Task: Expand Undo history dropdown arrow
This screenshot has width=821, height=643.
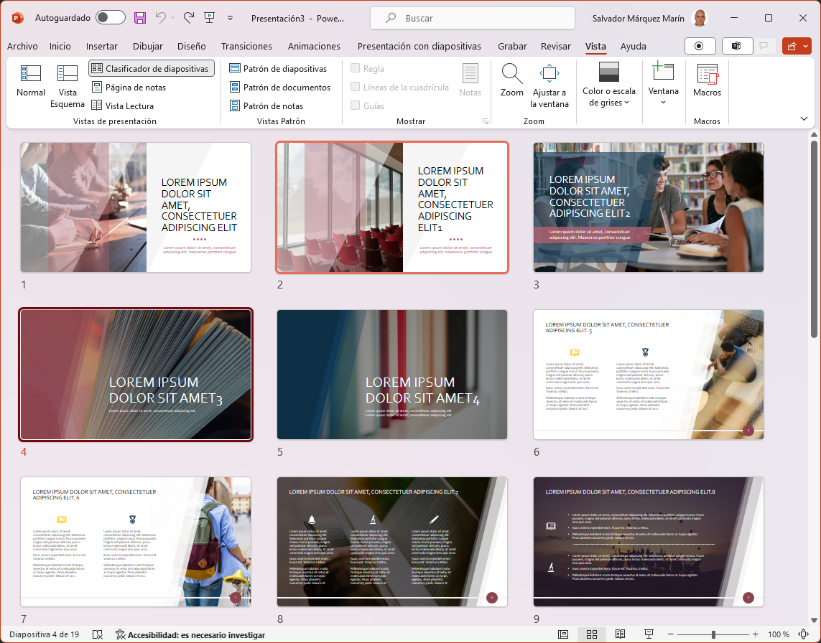Action: click(x=172, y=18)
